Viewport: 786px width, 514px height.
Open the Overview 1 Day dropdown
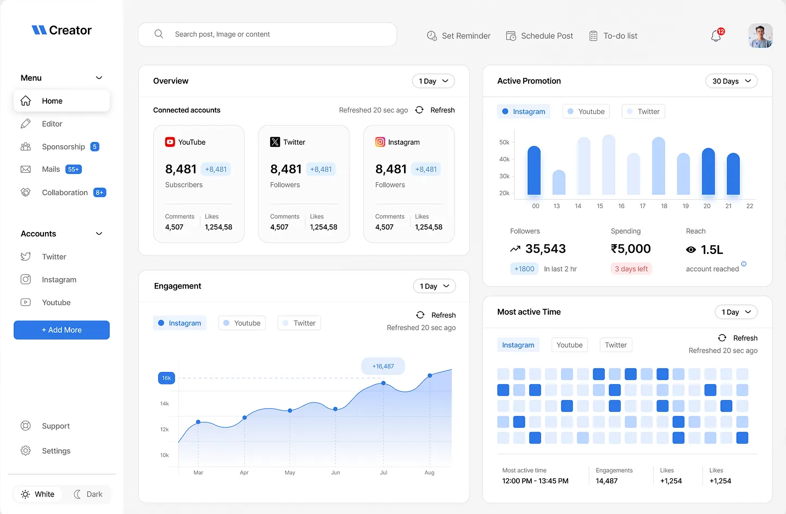click(433, 81)
